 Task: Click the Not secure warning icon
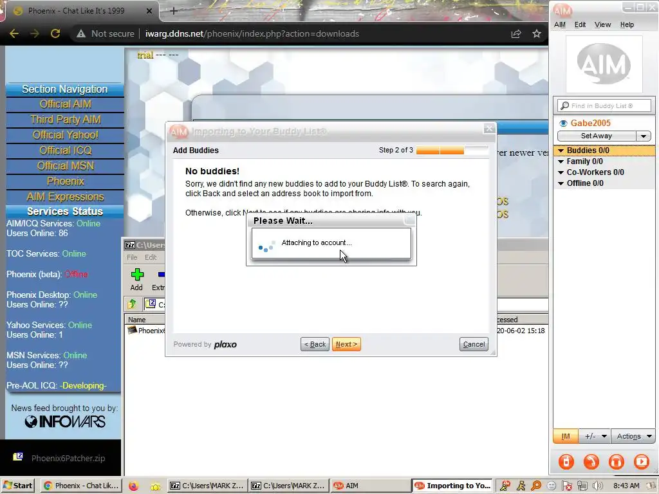click(81, 33)
